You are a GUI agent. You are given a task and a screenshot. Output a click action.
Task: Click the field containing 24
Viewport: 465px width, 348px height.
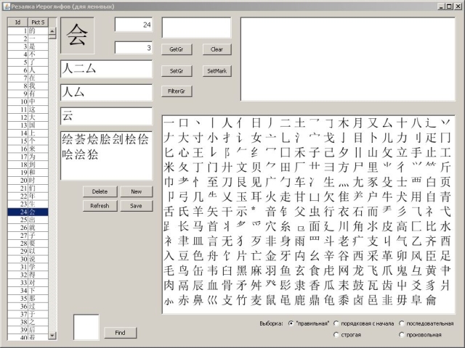(134, 25)
